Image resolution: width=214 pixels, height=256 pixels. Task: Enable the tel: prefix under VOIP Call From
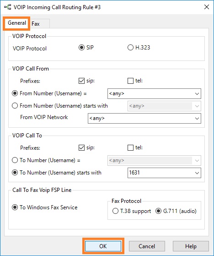coord(130,81)
